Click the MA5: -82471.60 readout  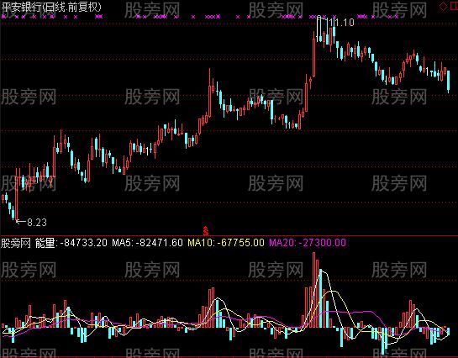pyautogui.click(x=148, y=243)
